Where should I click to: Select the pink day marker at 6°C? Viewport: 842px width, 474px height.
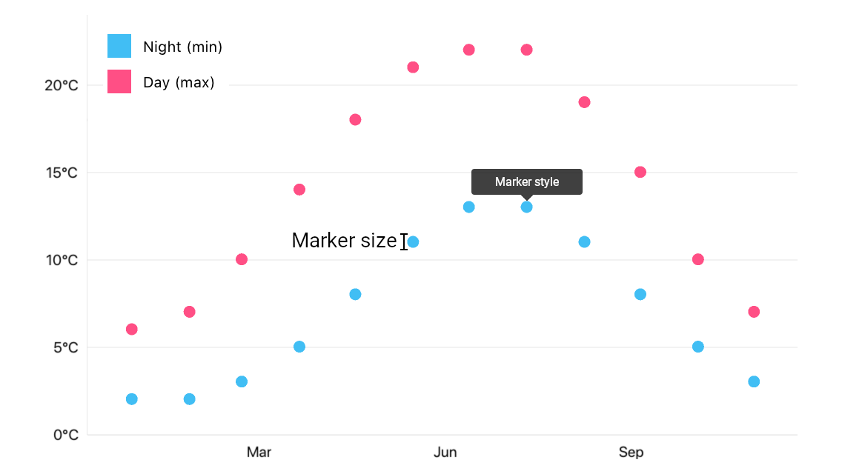pos(132,329)
